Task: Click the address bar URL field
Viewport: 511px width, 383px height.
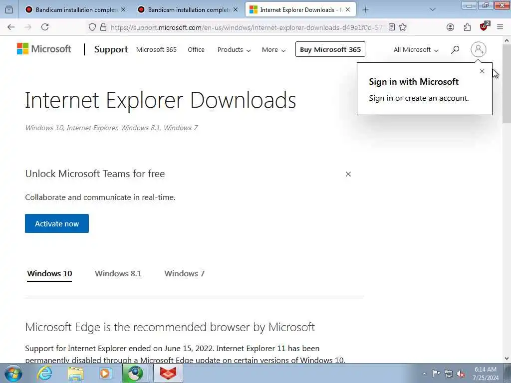Action: pos(247,27)
